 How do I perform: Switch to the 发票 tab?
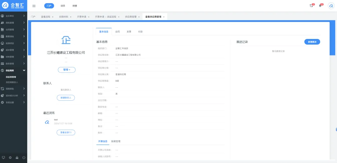click(129, 31)
